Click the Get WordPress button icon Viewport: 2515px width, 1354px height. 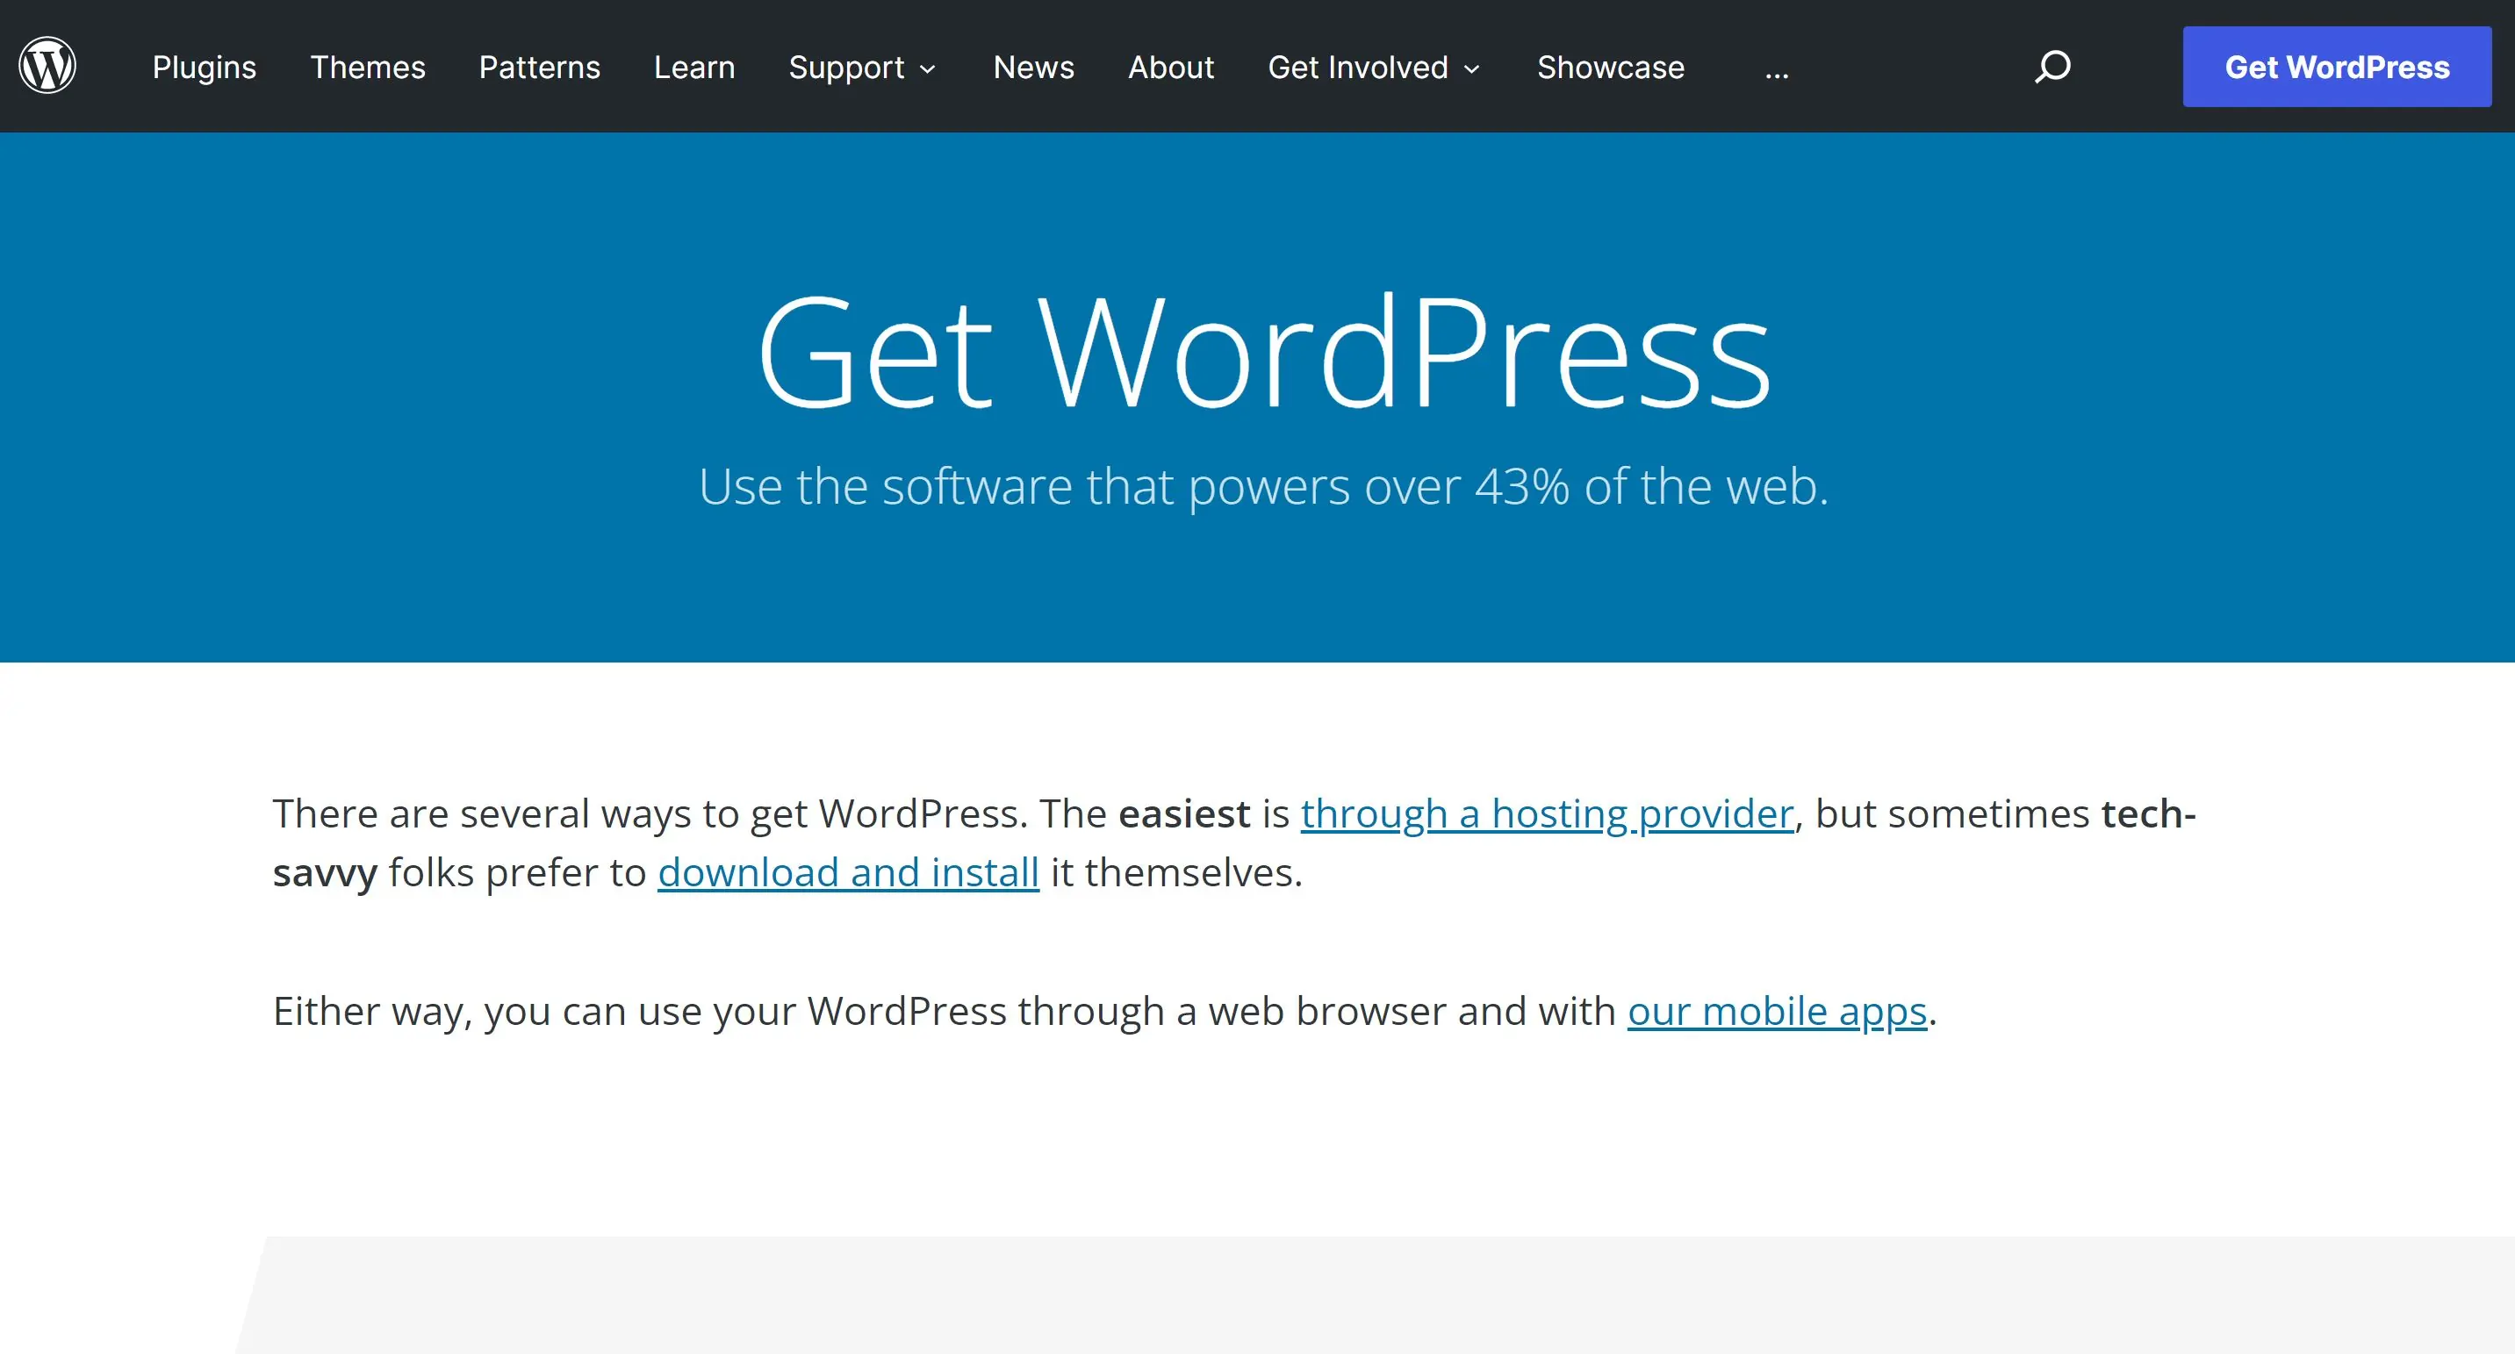pos(2333,67)
